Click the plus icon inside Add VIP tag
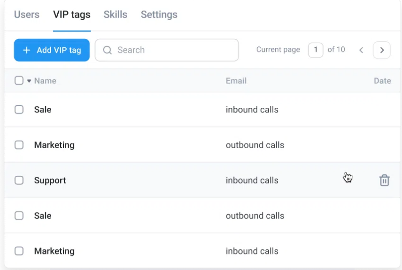Viewport: 402px width, 270px height. (27, 50)
